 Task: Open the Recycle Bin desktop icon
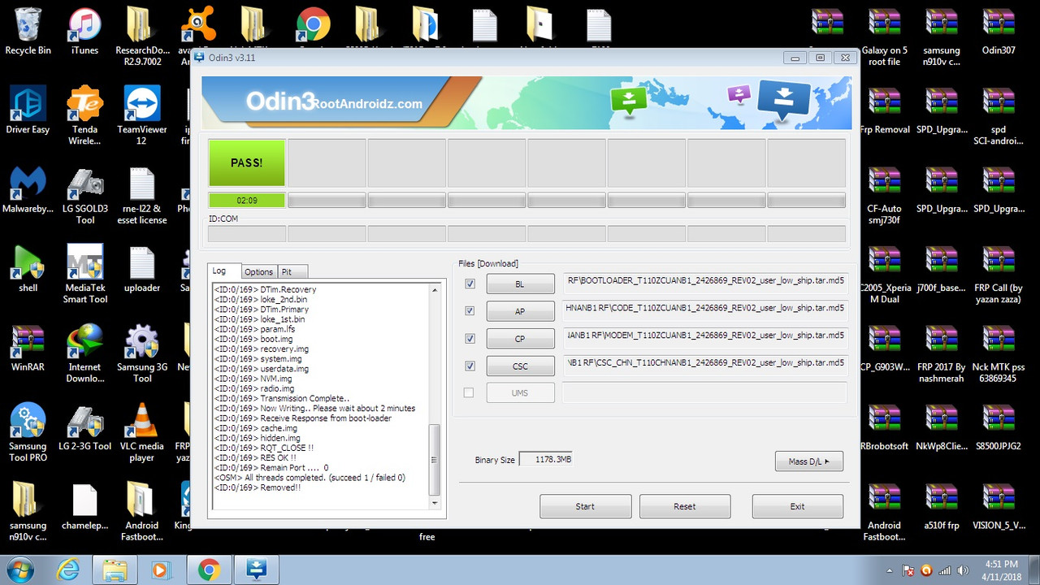pyautogui.click(x=28, y=31)
